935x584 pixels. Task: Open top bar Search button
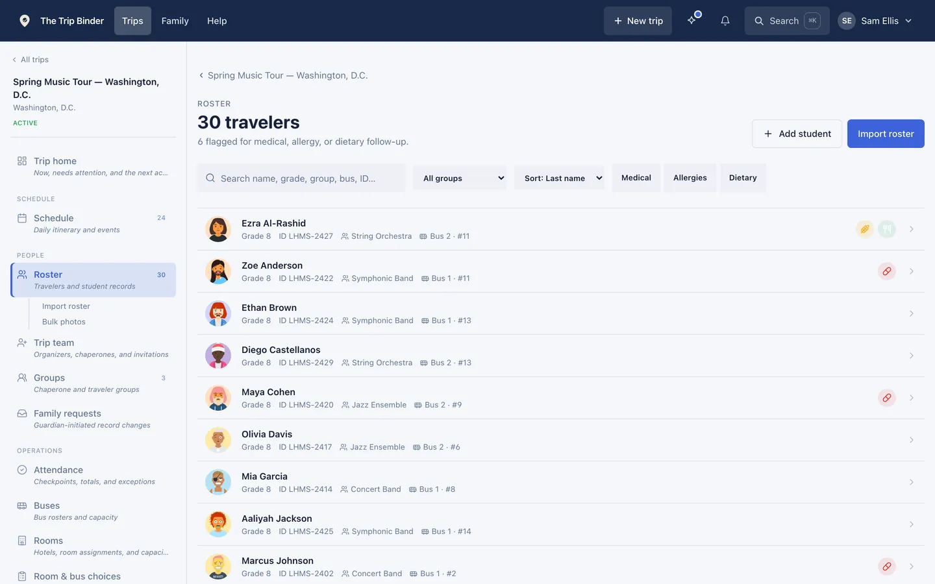pos(787,21)
